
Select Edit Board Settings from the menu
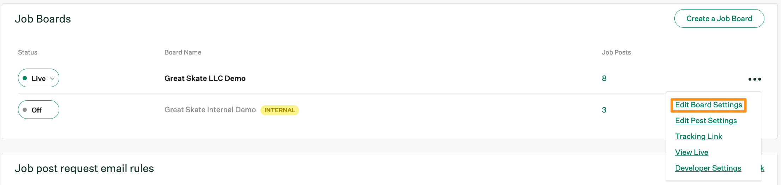coord(708,105)
